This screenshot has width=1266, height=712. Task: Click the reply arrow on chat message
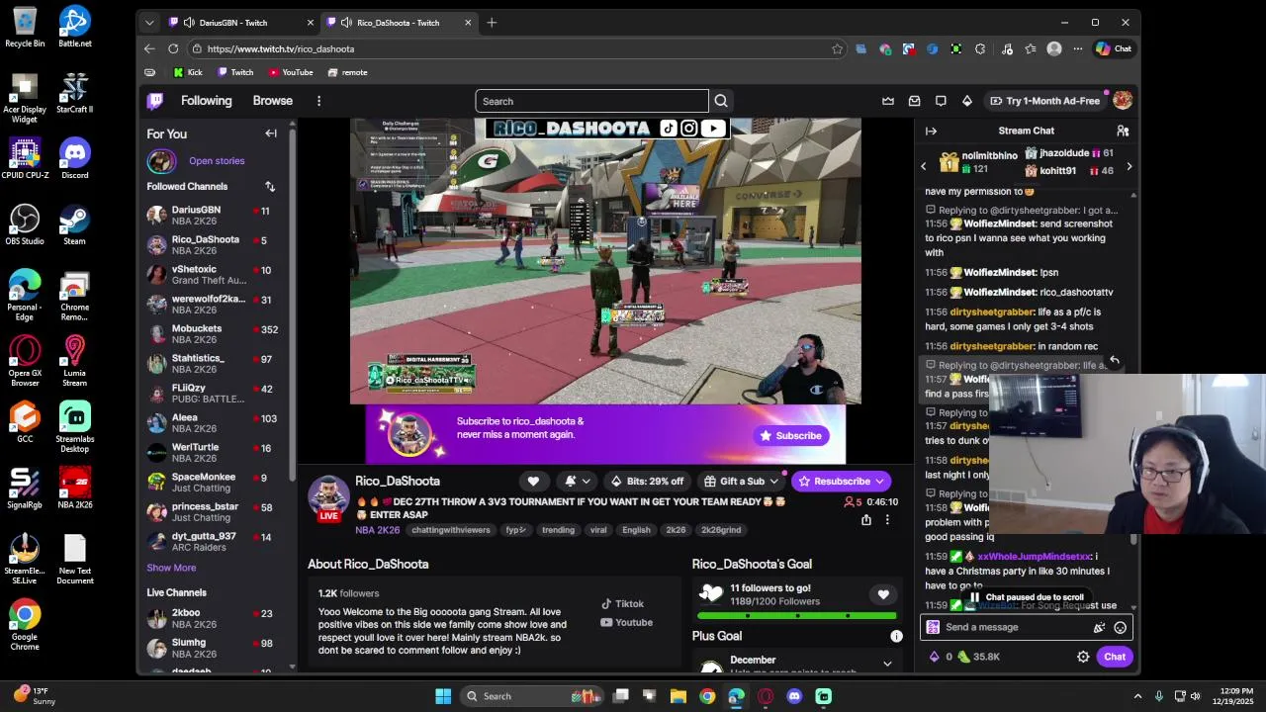tap(1114, 361)
